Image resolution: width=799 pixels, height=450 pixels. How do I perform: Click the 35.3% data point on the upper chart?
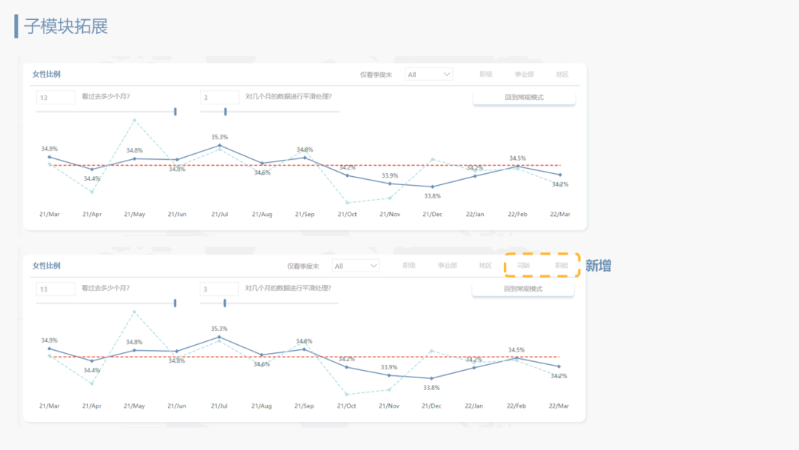click(220, 146)
